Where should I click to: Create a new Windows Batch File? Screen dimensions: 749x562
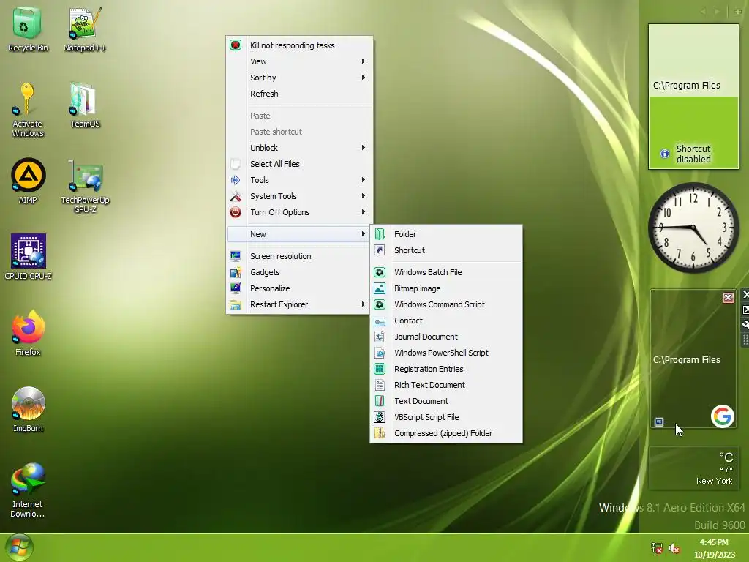pyautogui.click(x=446, y=272)
